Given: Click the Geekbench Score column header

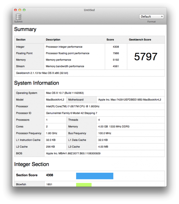Looking at the screenshot, I should click(140, 40).
